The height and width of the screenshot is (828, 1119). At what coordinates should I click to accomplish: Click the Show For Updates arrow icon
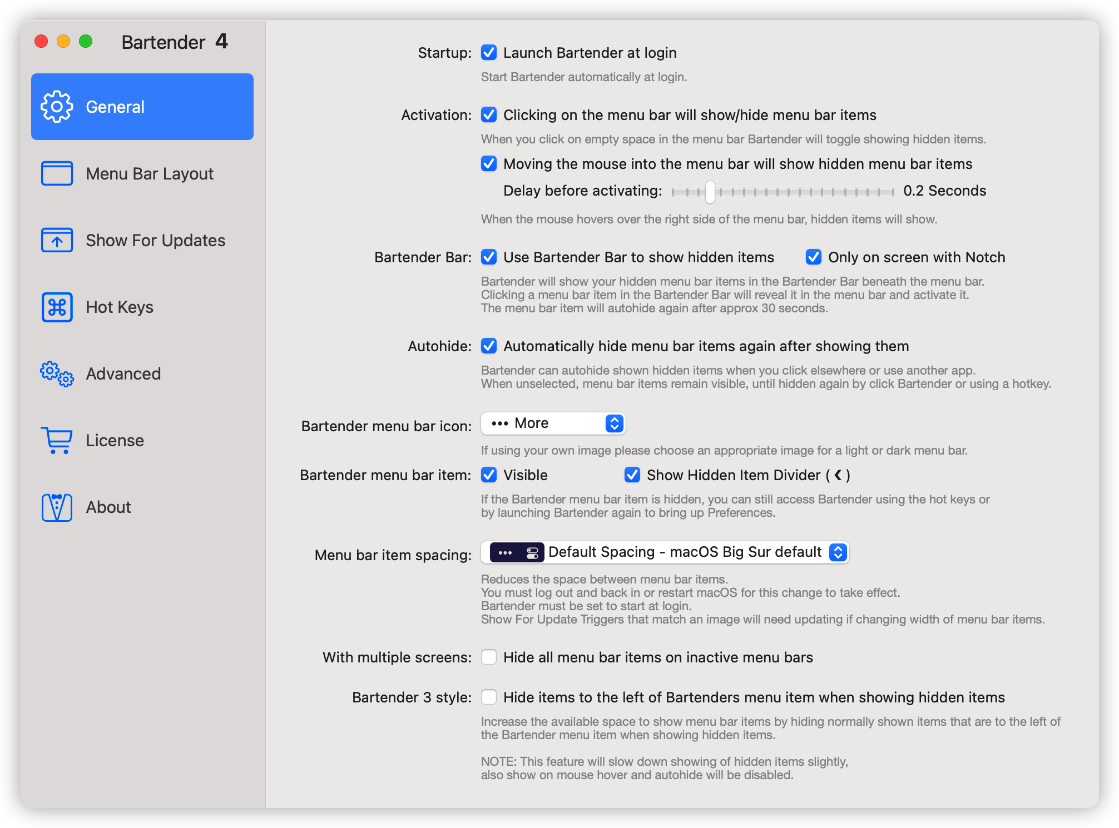(57, 240)
